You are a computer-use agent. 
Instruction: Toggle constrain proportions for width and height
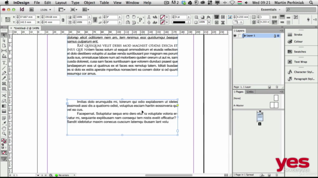click(x=63, y=20)
